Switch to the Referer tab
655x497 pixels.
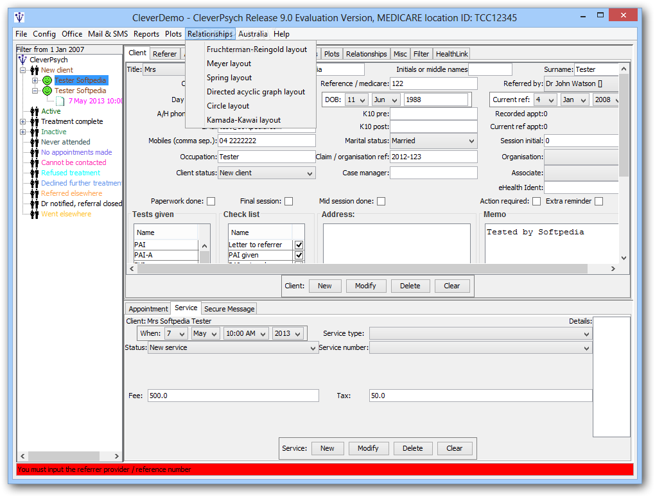coord(164,54)
